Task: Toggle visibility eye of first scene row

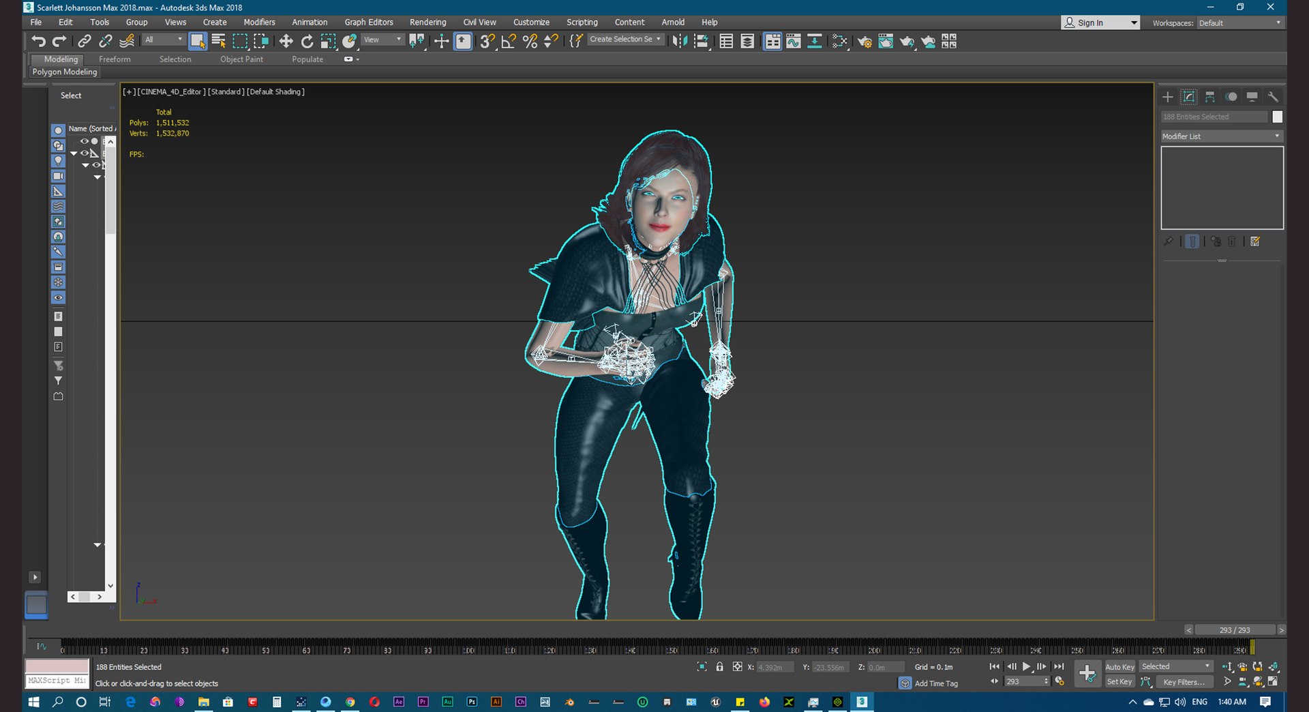Action: click(x=84, y=141)
